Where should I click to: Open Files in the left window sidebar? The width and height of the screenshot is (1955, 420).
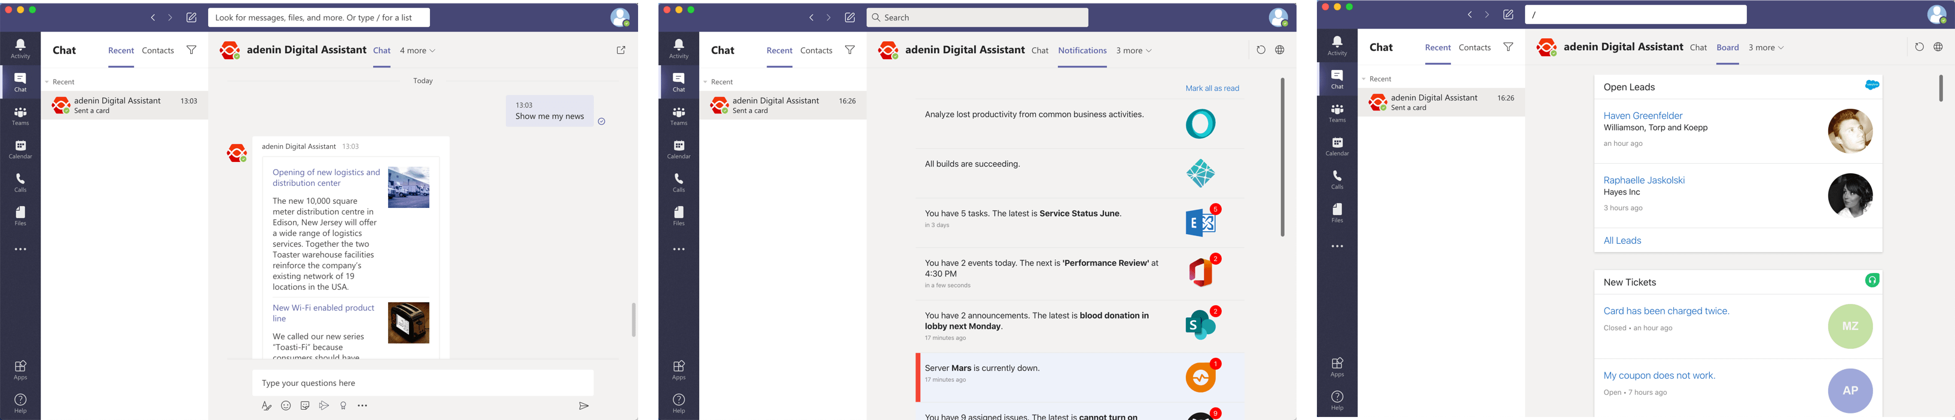click(20, 216)
